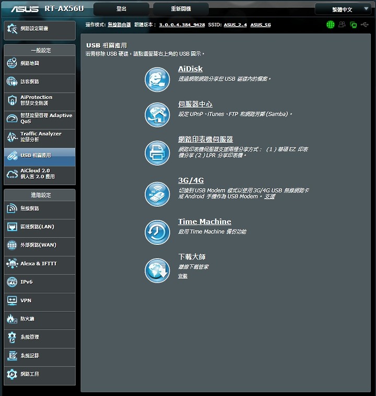
Task: Click the 訪客網路 label text
Action: (x=30, y=81)
